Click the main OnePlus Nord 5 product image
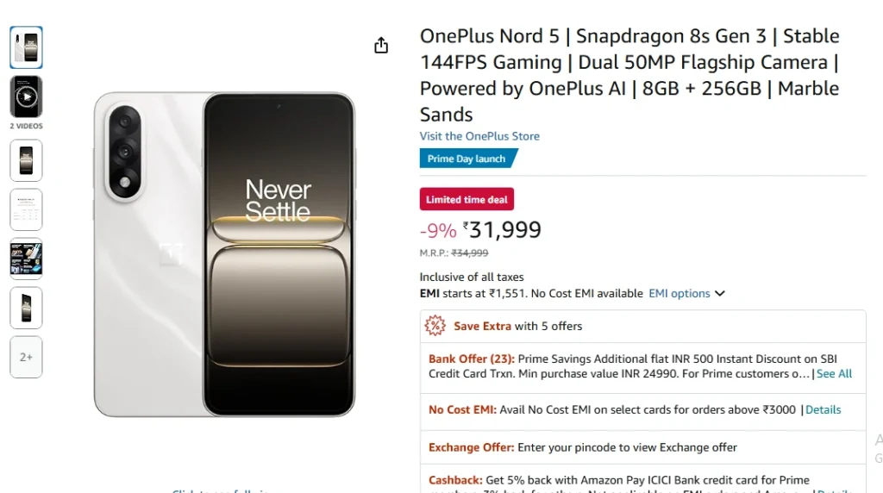The image size is (883, 493). click(x=224, y=254)
